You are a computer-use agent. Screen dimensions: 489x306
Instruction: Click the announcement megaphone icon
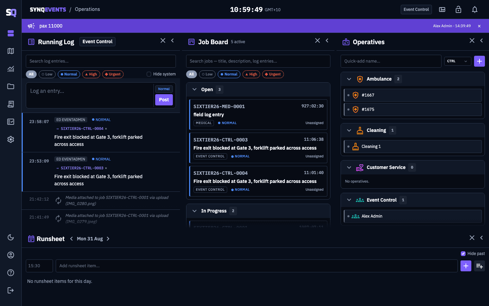click(x=31, y=26)
